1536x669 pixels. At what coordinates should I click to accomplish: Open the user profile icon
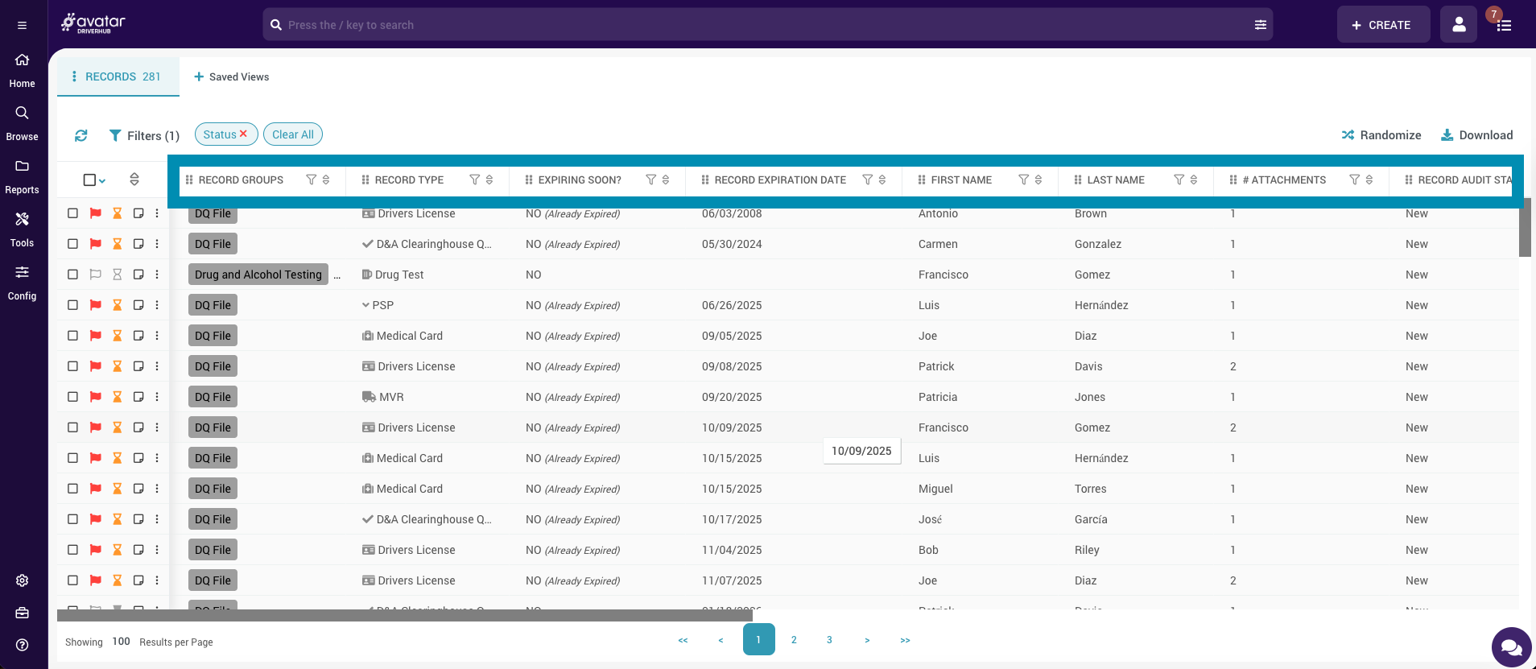[1458, 25]
